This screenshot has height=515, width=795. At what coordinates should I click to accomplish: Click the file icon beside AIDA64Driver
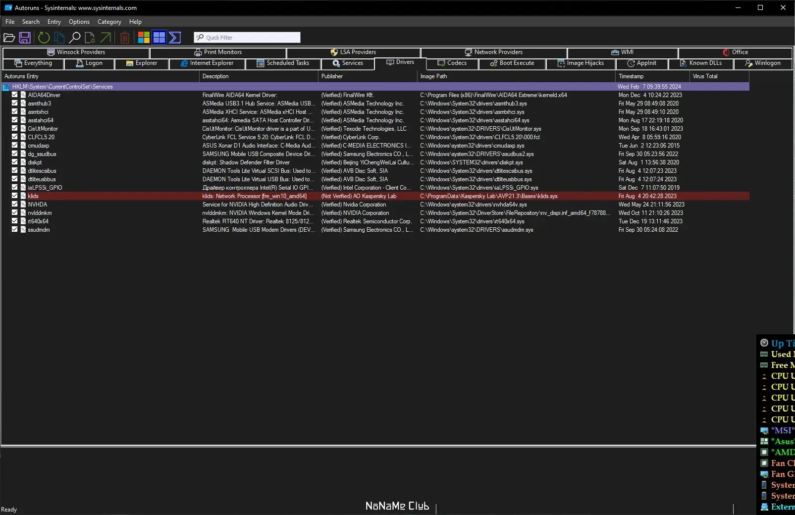23,95
